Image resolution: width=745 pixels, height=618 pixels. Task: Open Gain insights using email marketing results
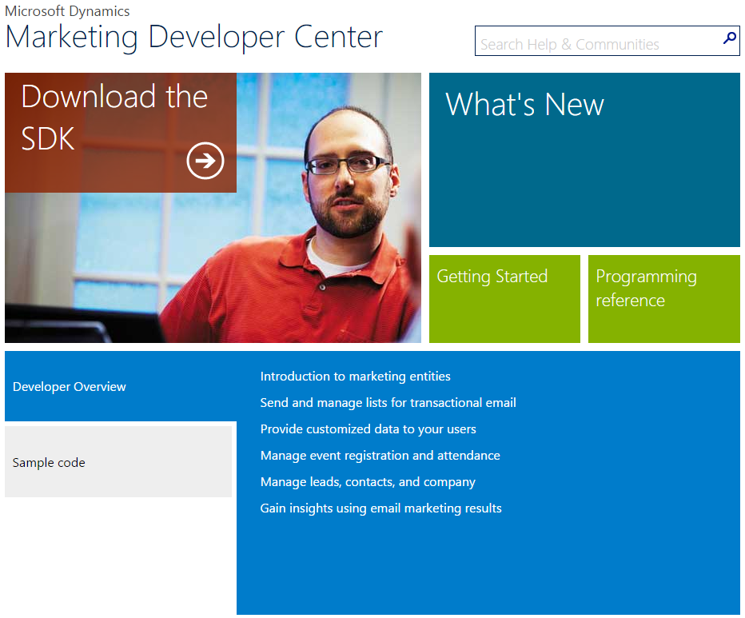click(380, 508)
